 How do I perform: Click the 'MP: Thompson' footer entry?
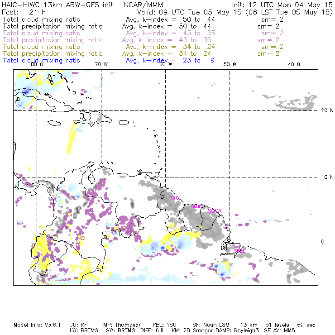tap(122, 325)
